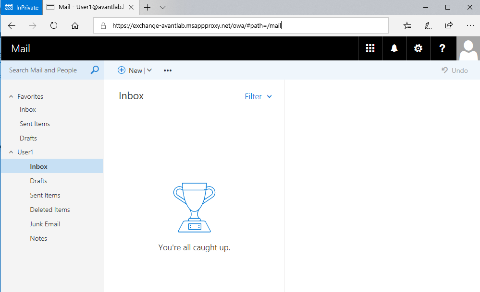Viewport: 480px width, 292px height.
Task: Select the highlighted Inbox under User1
Action: pos(52,166)
